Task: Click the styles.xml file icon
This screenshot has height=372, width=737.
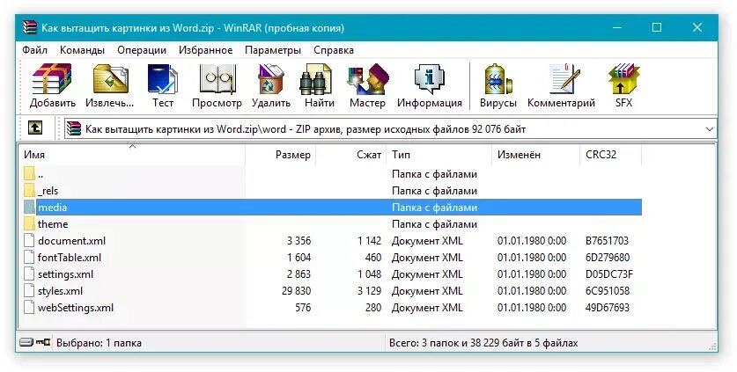Action: [x=30, y=291]
